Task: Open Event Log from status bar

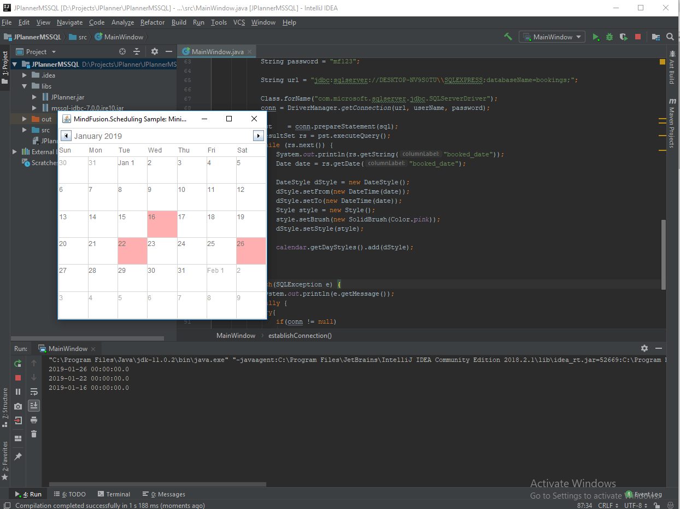Action: (x=644, y=494)
